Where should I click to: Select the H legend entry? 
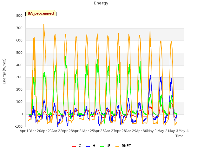[x=91, y=146]
